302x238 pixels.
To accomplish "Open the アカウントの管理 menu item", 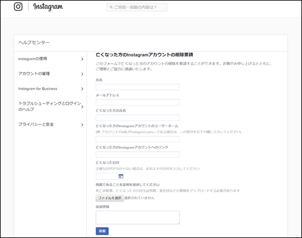I will pos(34,74).
